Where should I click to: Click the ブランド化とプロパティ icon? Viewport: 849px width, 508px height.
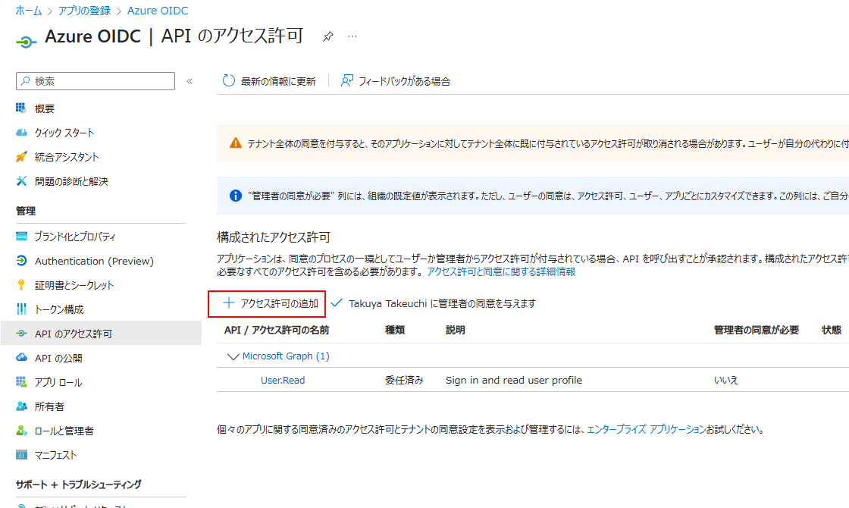click(21, 236)
